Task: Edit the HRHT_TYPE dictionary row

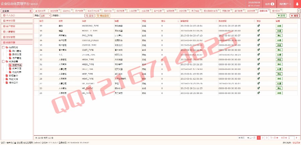Action: 279,79
